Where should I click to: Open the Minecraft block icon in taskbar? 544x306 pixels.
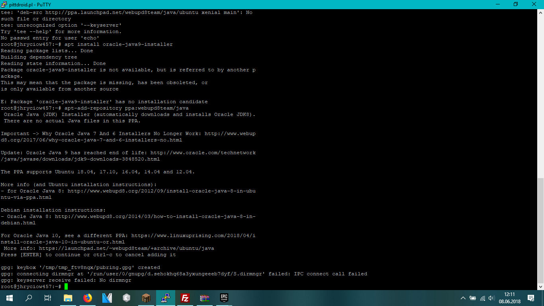[146, 298]
